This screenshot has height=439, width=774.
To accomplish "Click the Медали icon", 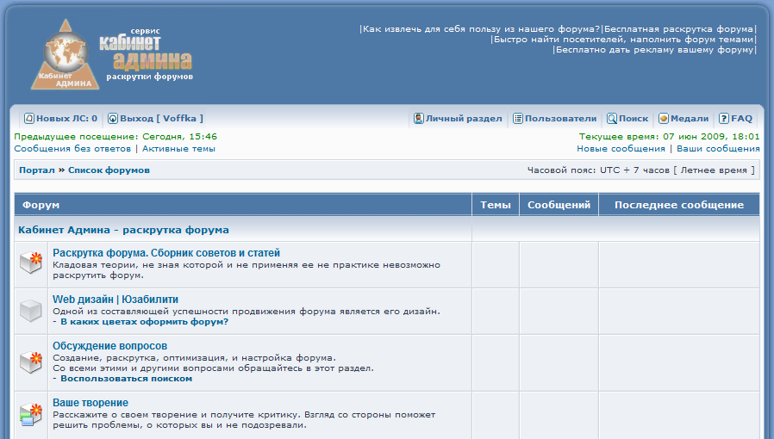I will [x=664, y=119].
